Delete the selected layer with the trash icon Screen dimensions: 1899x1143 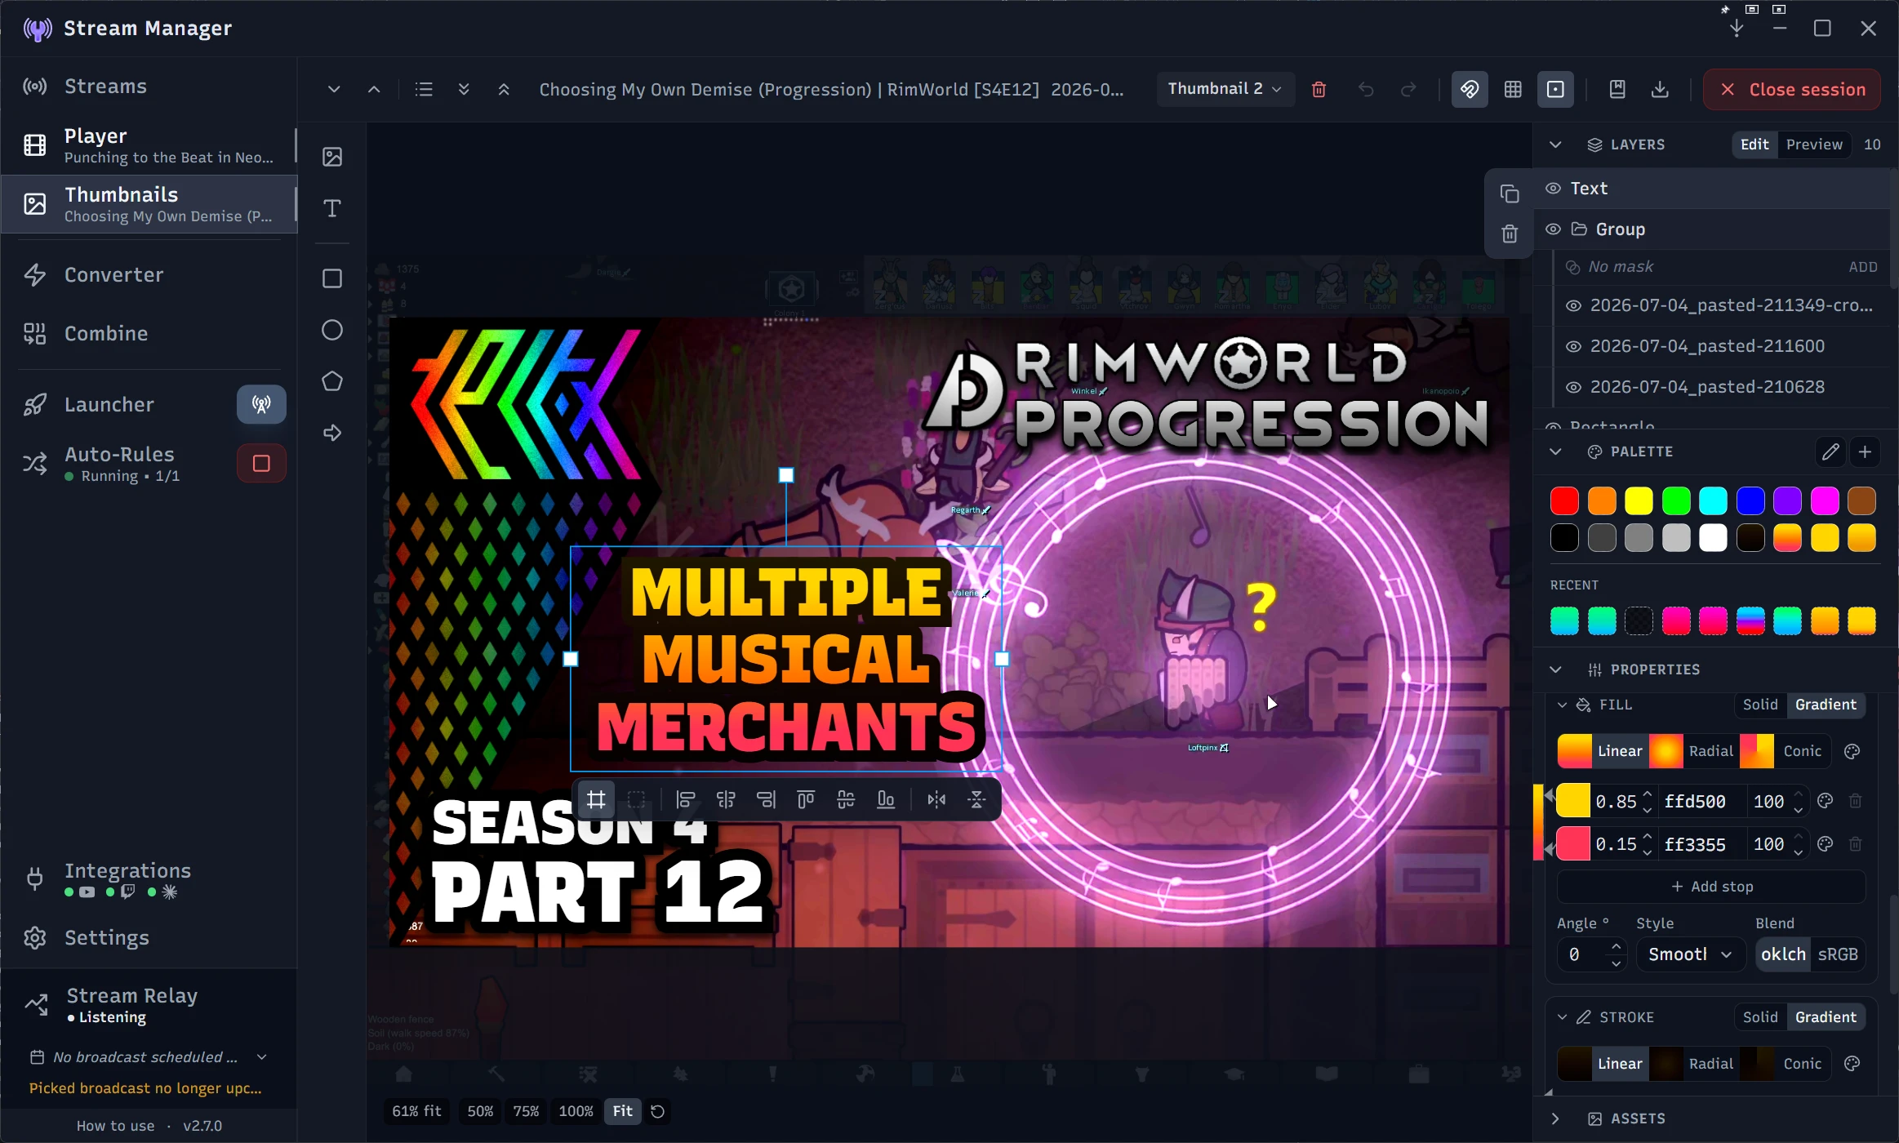coord(1510,234)
